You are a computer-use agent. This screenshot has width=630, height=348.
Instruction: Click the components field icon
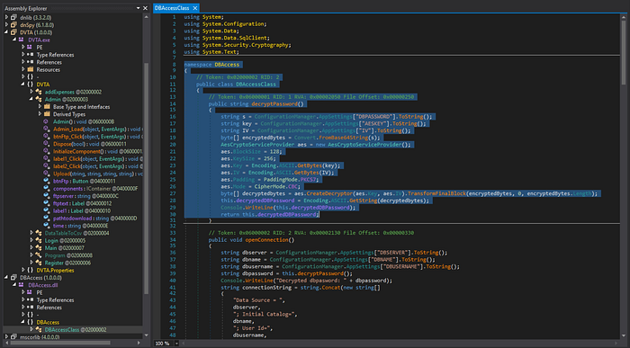coord(46,189)
